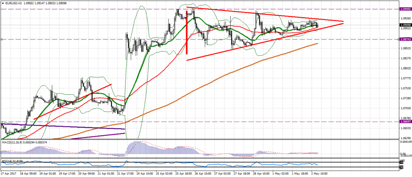Click the 21 Apr 17:00 time label
Viewport: 412px width, 177px height.
tap(125, 174)
